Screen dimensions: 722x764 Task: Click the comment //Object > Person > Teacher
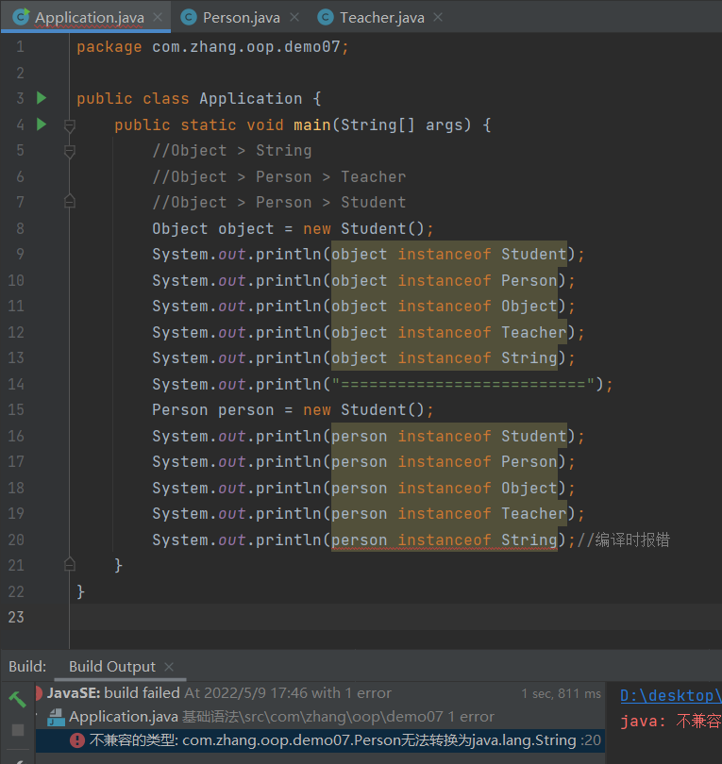(x=278, y=176)
